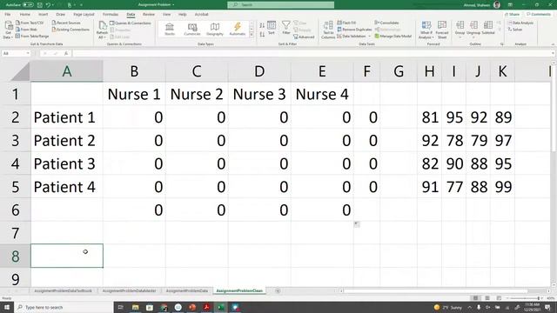
Task: Click the Insert Function fx icon
Action: pos(66,53)
